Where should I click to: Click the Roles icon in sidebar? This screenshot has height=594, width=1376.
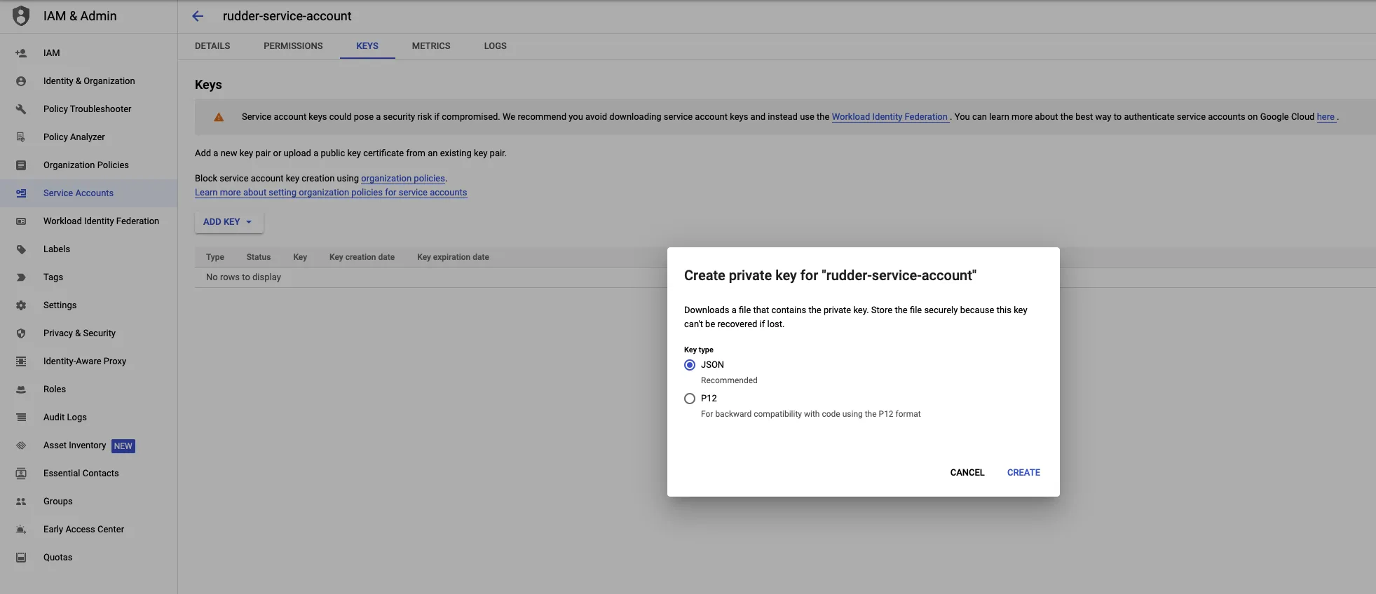21,389
